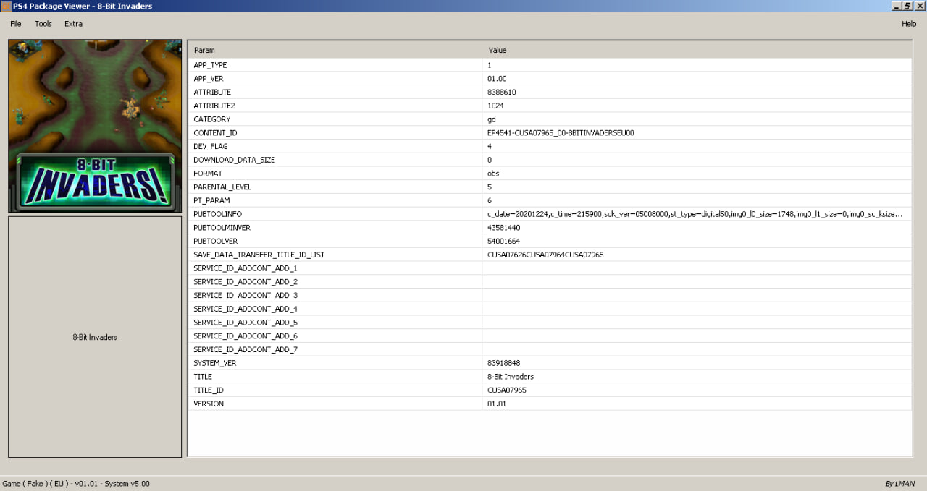Screen dimensions: 927x491
Task: Select the CONTENT_ID parameter name
Action: (215, 133)
